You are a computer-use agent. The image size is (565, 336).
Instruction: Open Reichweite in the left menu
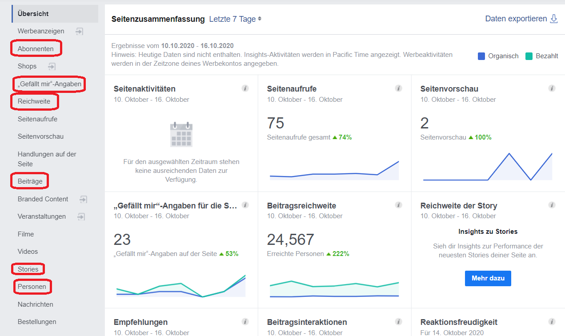click(x=34, y=101)
